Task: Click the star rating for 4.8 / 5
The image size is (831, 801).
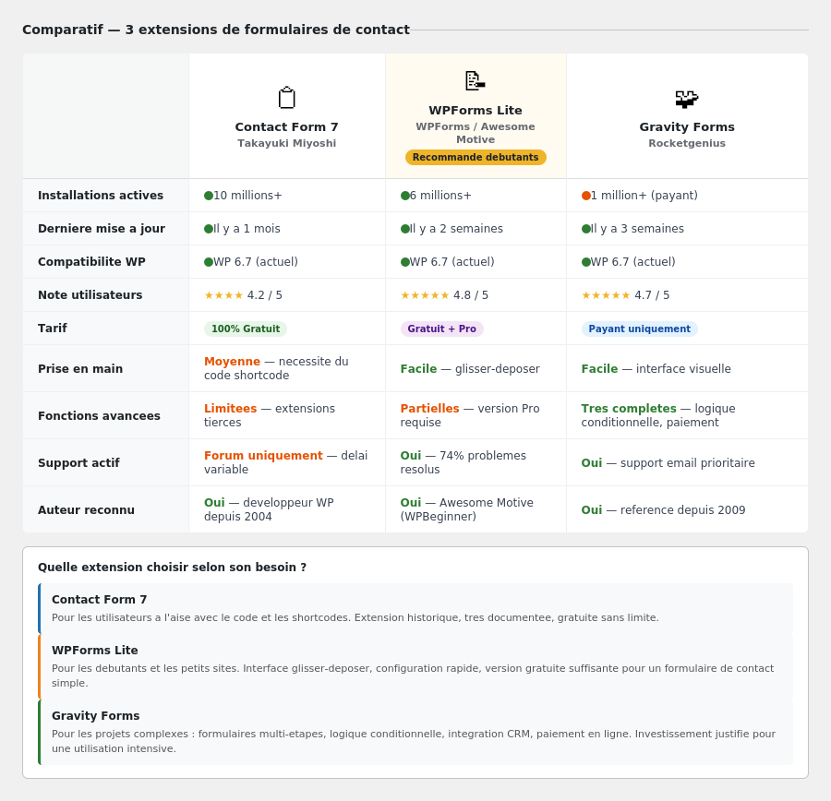Action: click(x=425, y=295)
